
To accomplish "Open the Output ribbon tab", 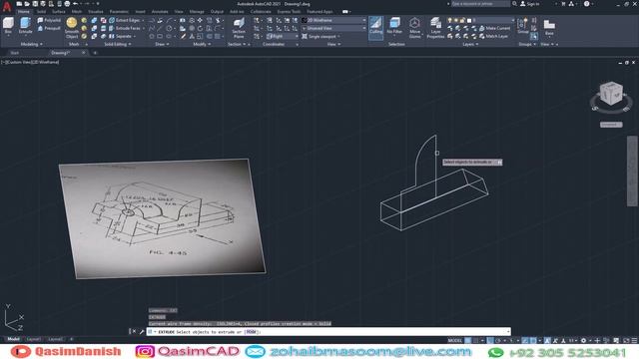I will pyautogui.click(x=217, y=12).
